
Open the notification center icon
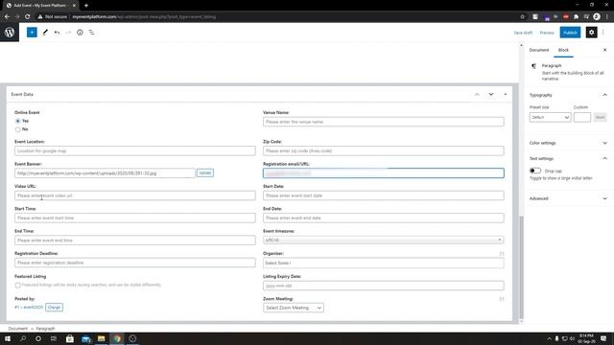coord(603,338)
